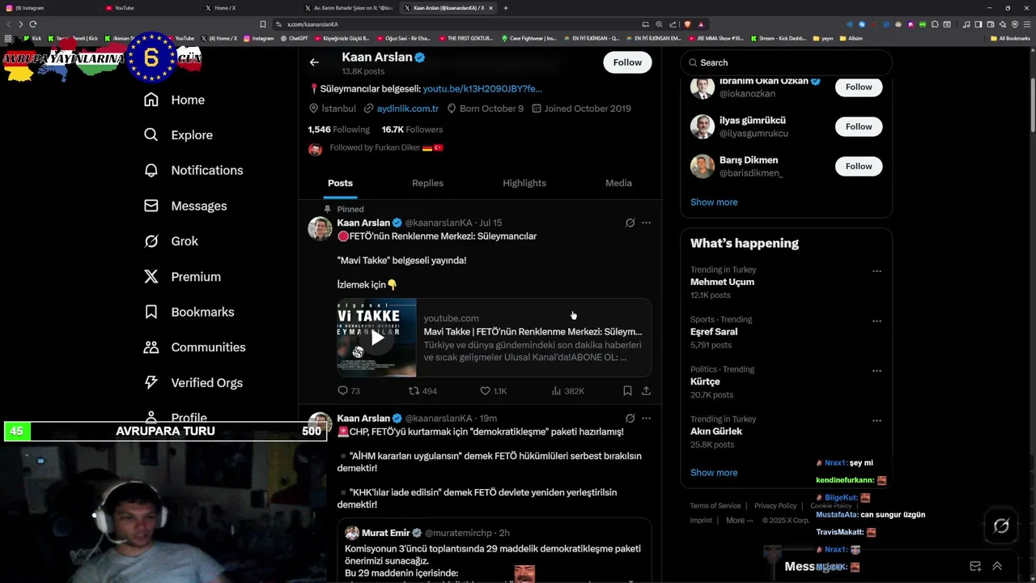This screenshot has height=583, width=1036.
Task: Follow Barış Dikmen
Action: [859, 166]
